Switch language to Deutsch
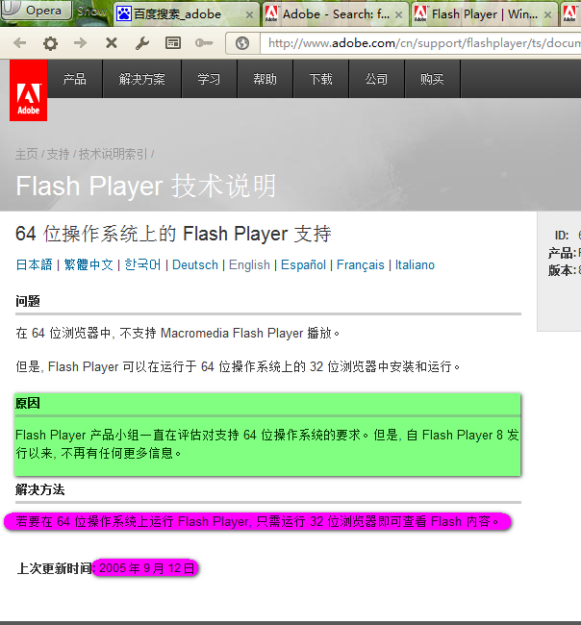 195,264
